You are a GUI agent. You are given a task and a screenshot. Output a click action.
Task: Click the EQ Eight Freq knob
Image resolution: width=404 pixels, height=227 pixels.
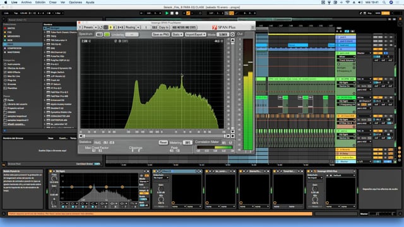coord(54,178)
